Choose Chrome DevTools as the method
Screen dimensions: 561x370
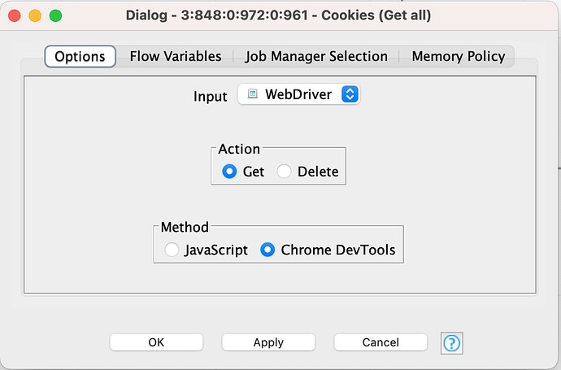tap(267, 250)
